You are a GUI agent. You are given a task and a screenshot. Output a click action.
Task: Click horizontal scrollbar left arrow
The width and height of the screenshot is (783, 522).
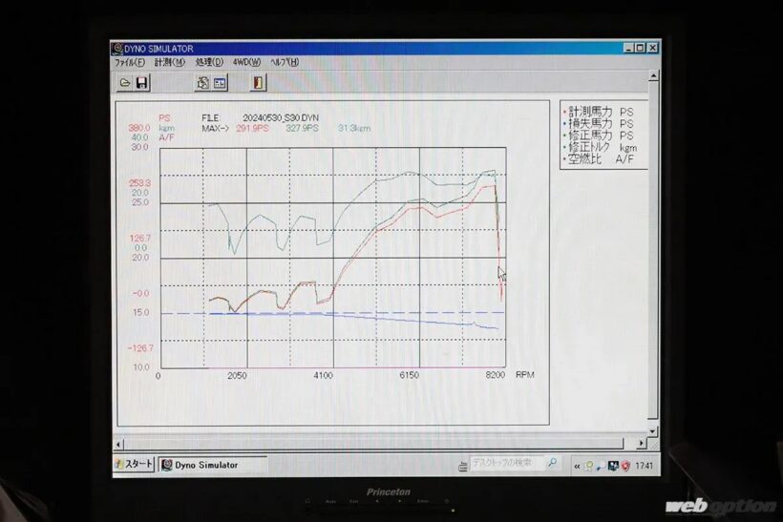point(118,444)
